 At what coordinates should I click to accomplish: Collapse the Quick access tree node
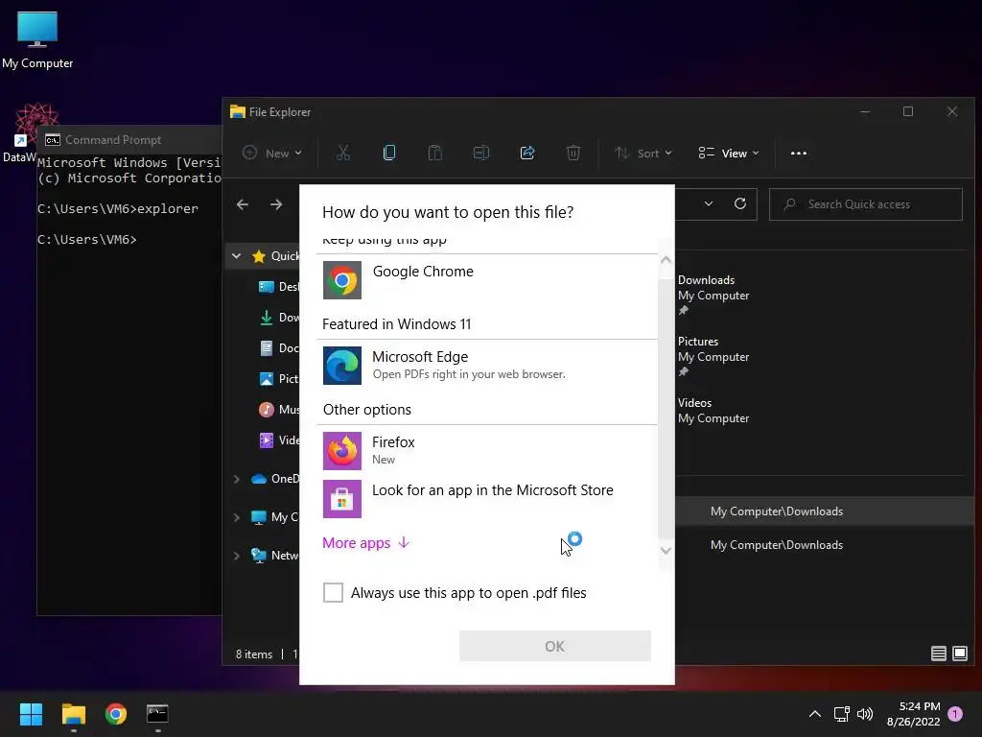coord(236,255)
